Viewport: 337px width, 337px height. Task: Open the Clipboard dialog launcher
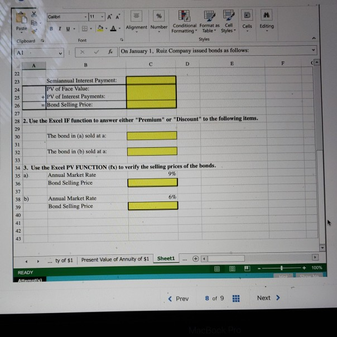coord(42,41)
